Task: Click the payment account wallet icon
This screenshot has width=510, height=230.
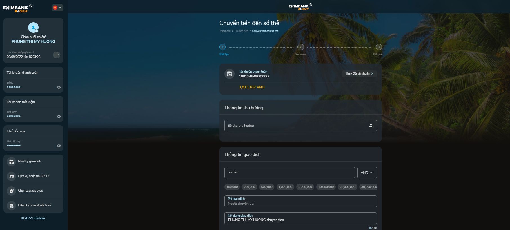Action: (230, 74)
